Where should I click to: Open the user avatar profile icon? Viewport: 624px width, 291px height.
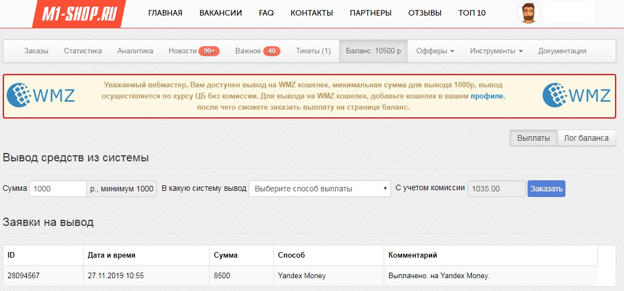[528, 13]
